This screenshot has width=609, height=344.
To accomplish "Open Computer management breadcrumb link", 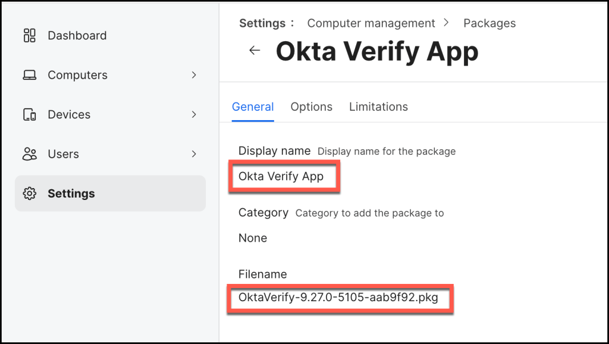I will coord(371,24).
